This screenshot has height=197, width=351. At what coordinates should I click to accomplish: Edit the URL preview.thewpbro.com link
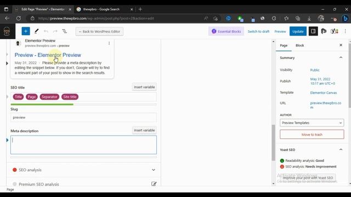(x=325, y=105)
